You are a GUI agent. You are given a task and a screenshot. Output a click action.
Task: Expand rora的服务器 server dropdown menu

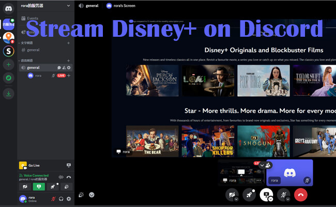[x=68, y=6]
